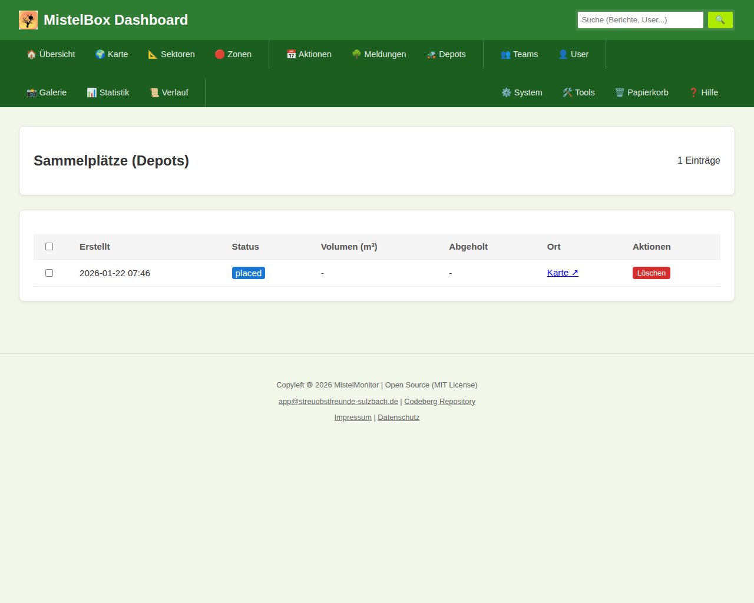The height and width of the screenshot is (603, 754).
Task: Open Sektoren via the ruler icon
Action: (153, 54)
